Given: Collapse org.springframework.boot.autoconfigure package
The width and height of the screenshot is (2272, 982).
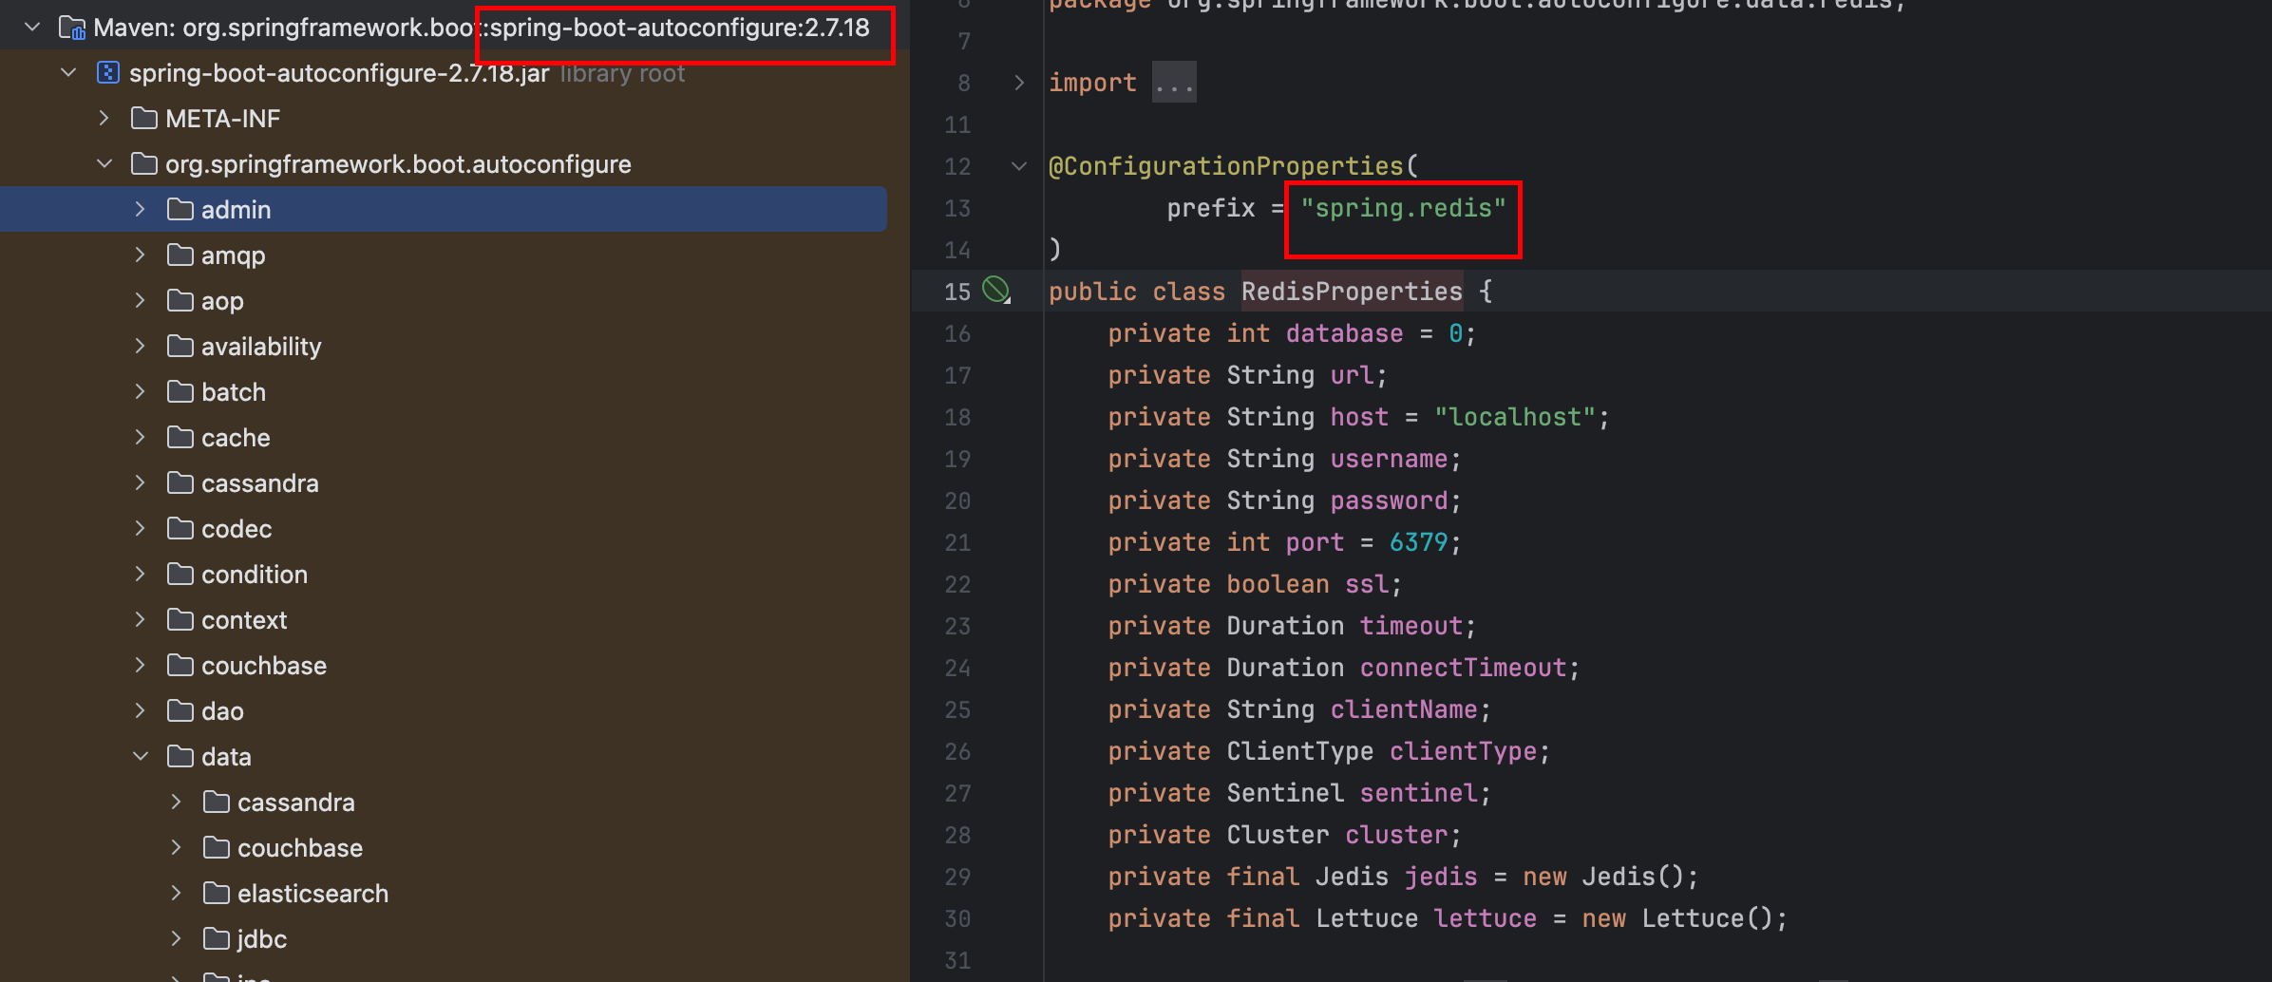Looking at the screenshot, I should 104,164.
